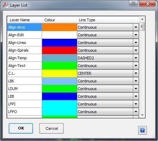Open line type dropdown for Align-Arcs
Screen dimensions: 158x141
136,27
